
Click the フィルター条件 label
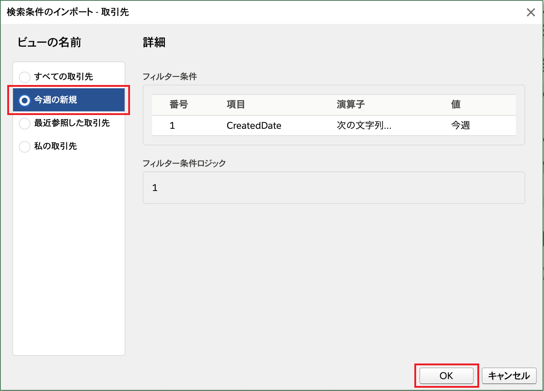point(170,77)
